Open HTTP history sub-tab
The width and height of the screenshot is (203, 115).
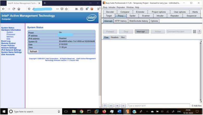click(x=121, y=21)
